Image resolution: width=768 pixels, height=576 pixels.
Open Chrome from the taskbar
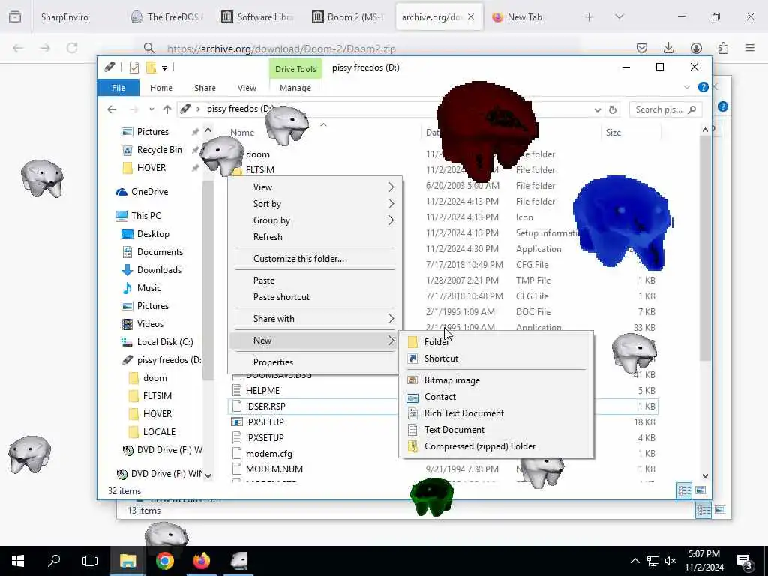(x=164, y=561)
